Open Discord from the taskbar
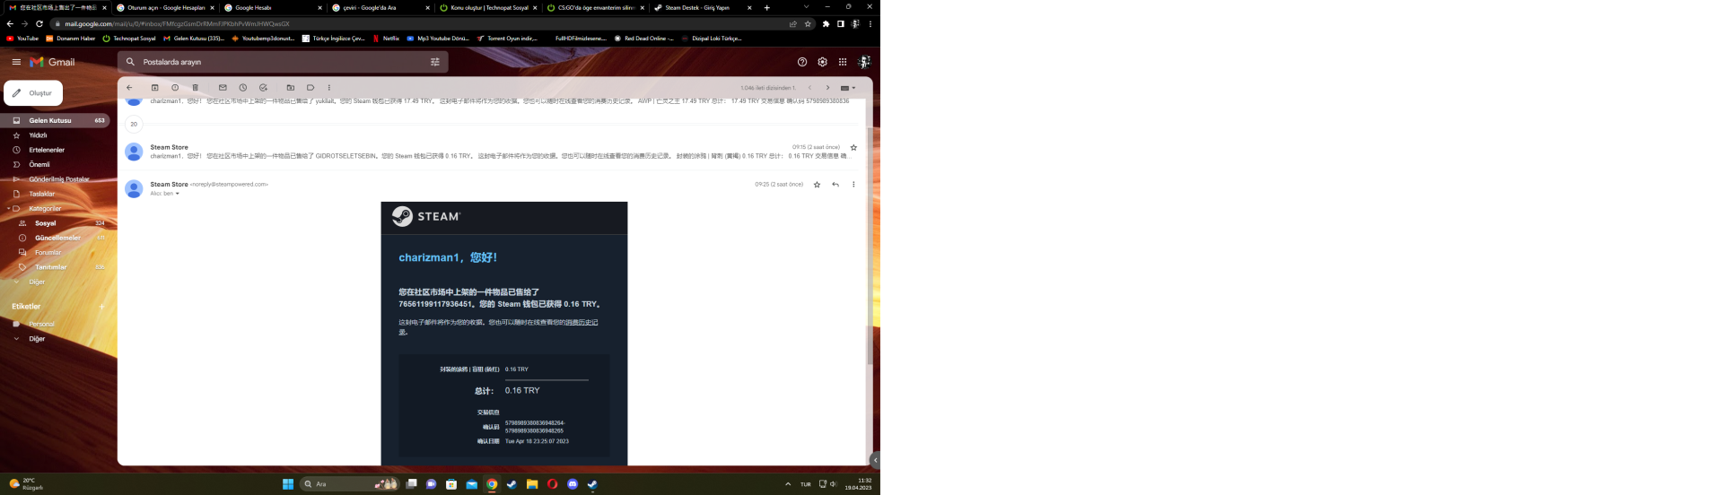 coord(573,484)
